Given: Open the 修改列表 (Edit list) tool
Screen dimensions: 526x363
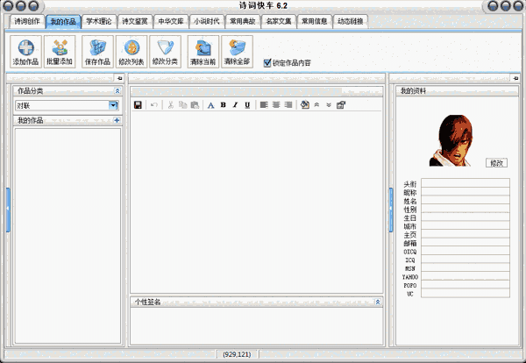Looking at the screenshot, I should coord(131,52).
